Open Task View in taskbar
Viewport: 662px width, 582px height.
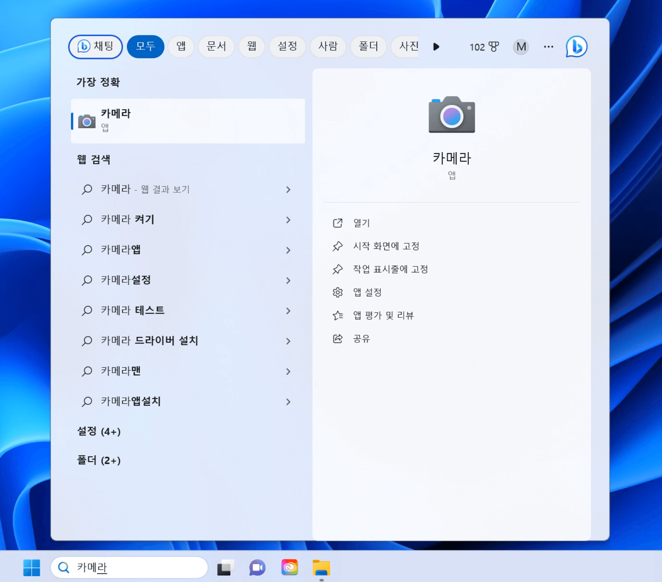(x=226, y=567)
